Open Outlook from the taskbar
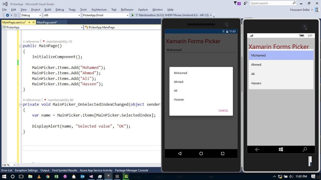The width and height of the screenshot is (321, 180). coord(83,176)
